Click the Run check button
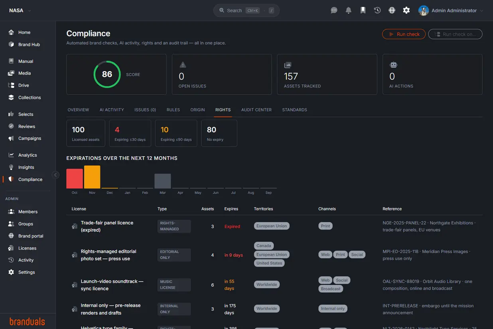The image size is (493, 329). pos(404,34)
